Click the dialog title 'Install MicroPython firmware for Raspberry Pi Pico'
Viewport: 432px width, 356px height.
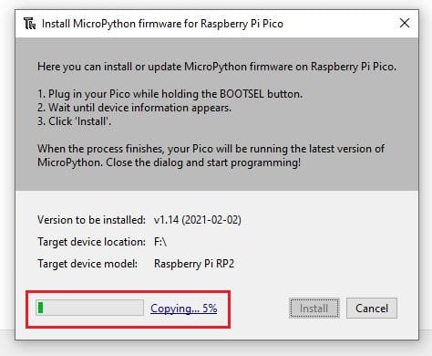click(x=162, y=24)
